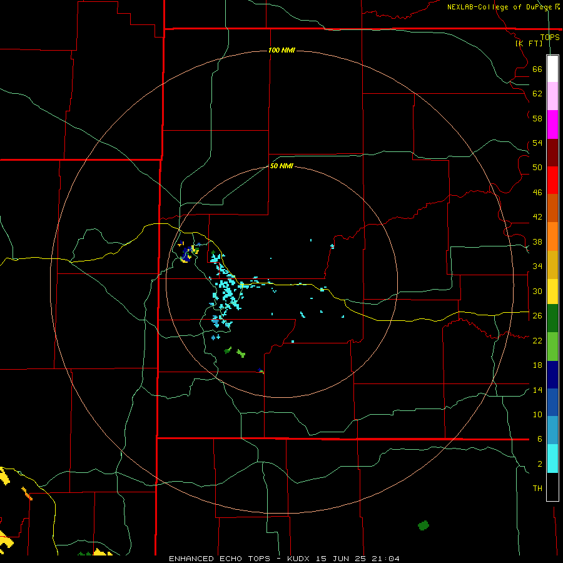Screen dimensions: 563x563
Task: Click the "100 NMI" range ring label
Action: [281, 50]
